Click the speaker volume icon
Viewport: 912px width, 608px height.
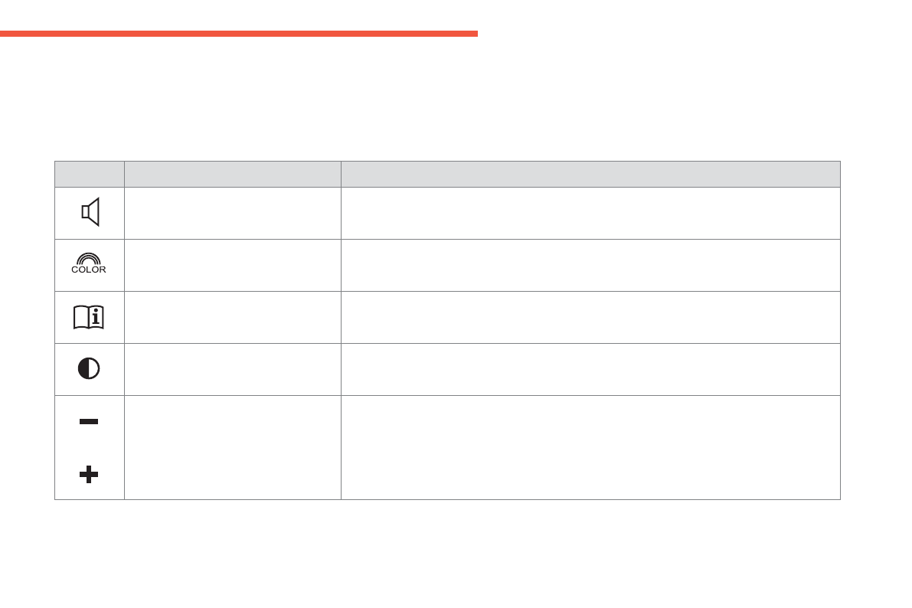point(90,212)
